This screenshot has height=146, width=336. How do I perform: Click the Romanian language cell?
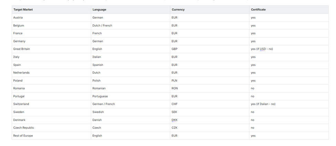[x=99, y=88]
